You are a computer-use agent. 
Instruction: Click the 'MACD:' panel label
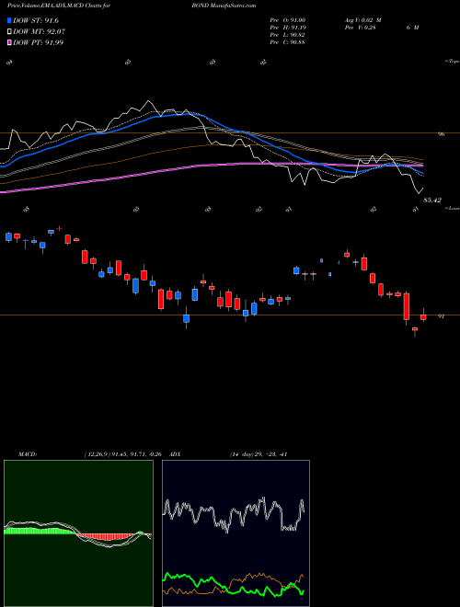tap(27, 454)
